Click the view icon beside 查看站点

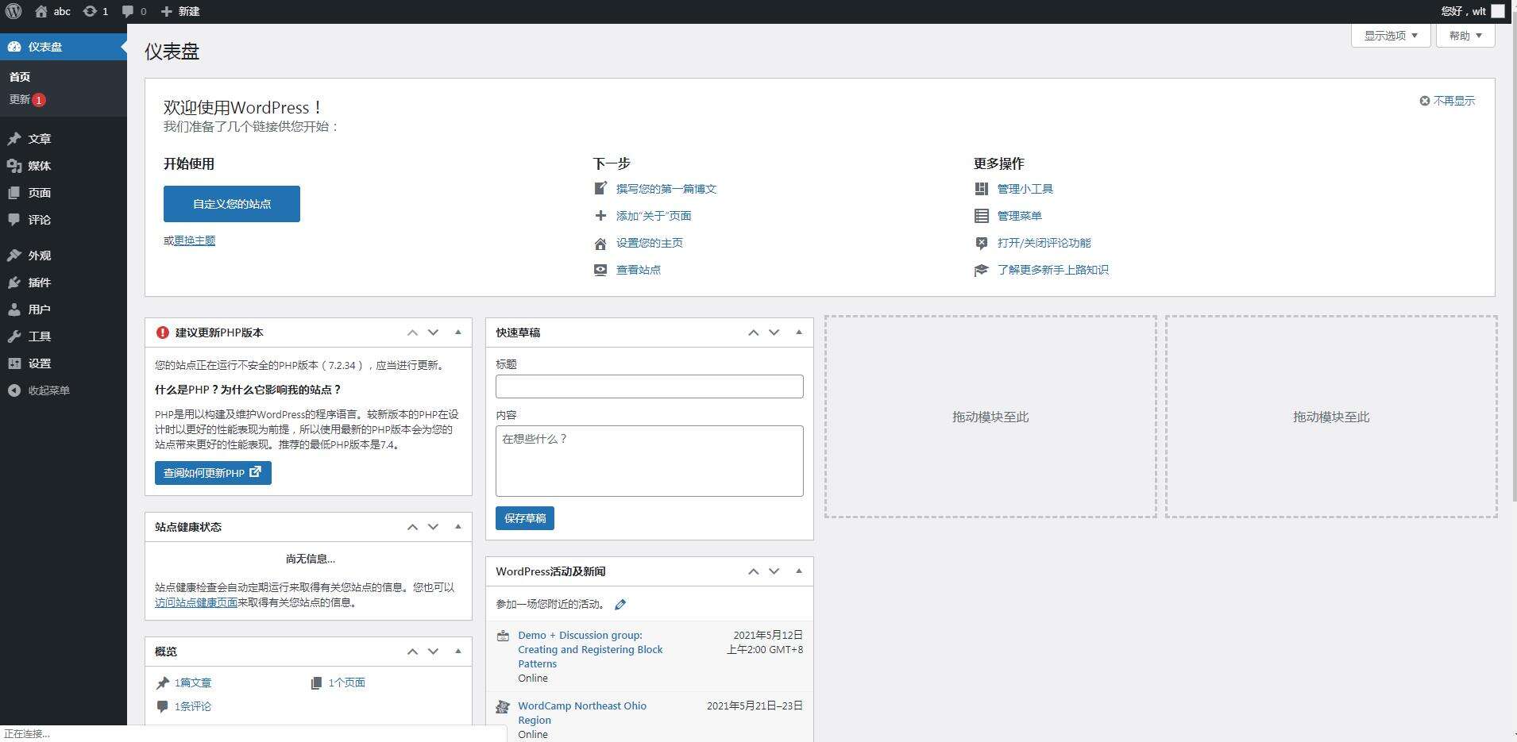[x=600, y=270]
